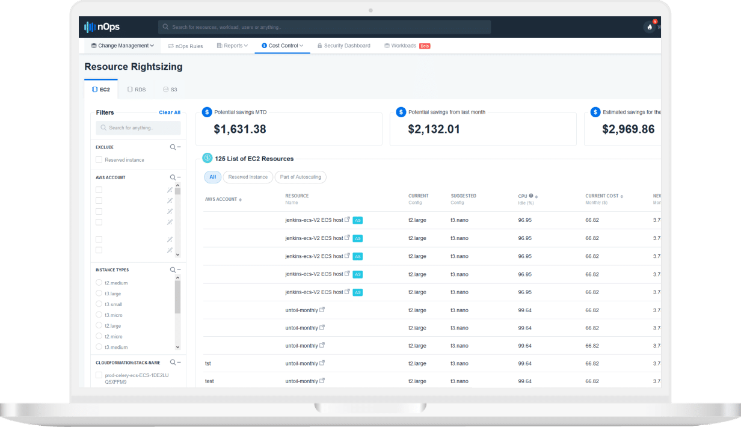The width and height of the screenshot is (741, 427).
Task: Open untoil-monthly in the test row
Action: tap(301, 381)
